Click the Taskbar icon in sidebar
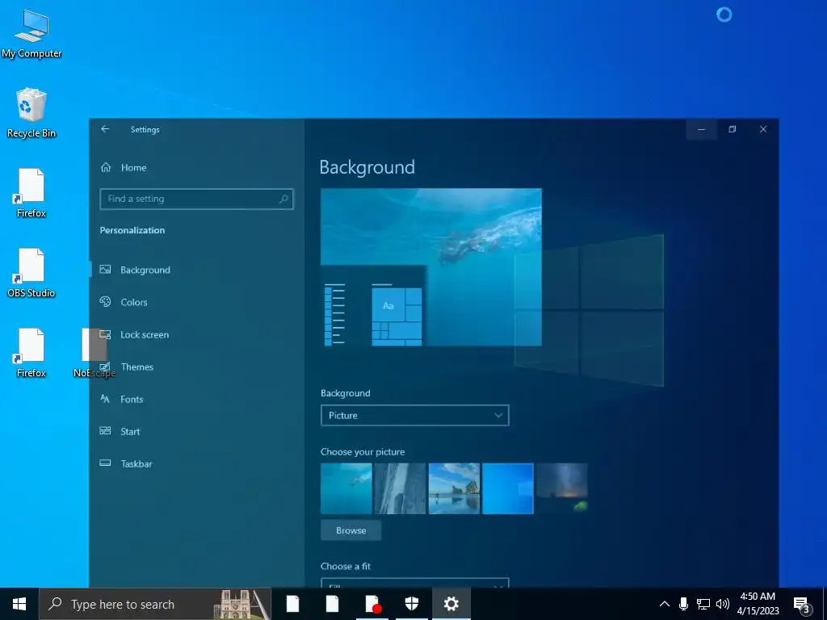This screenshot has height=620, width=827. coord(106,463)
